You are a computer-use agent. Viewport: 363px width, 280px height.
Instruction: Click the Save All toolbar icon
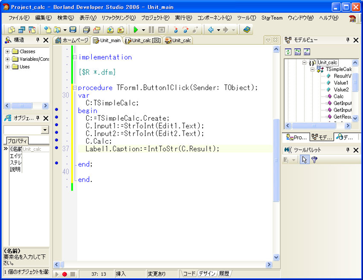(x=86, y=30)
